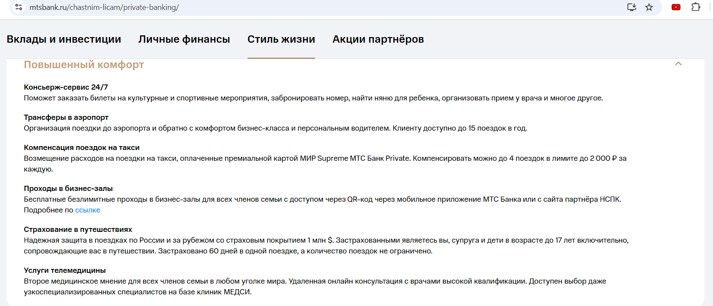This screenshot has height=306, width=713.
Task: Switch to Личные финансы tab
Action: (x=184, y=39)
